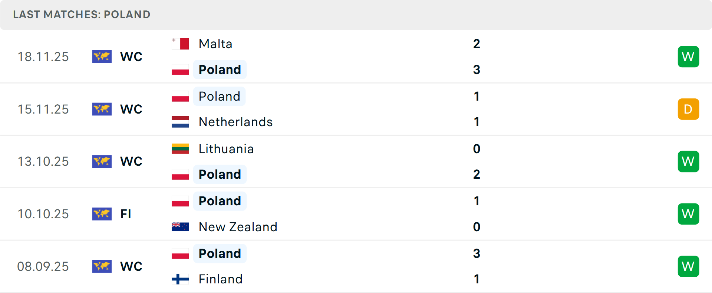This screenshot has width=712, height=293.
Task: Click the Lithuania flag icon
Action: (180, 149)
